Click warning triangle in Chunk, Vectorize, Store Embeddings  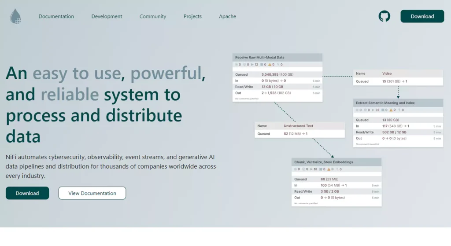328,169
